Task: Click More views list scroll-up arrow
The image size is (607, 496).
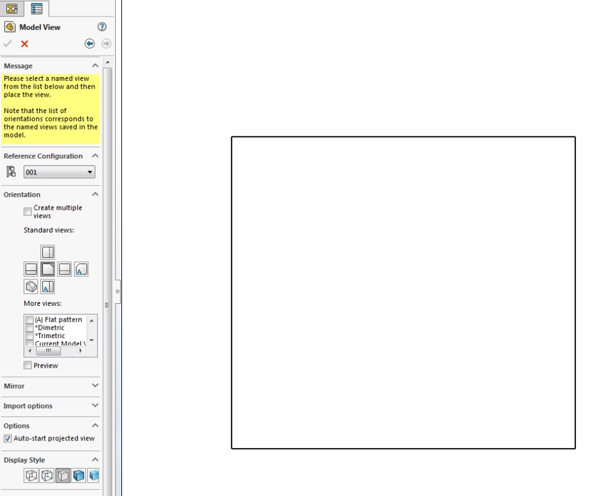Action: [92, 320]
